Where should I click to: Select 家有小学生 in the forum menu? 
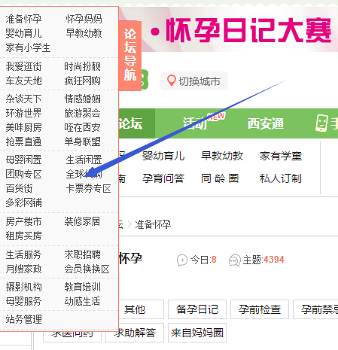click(x=28, y=47)
